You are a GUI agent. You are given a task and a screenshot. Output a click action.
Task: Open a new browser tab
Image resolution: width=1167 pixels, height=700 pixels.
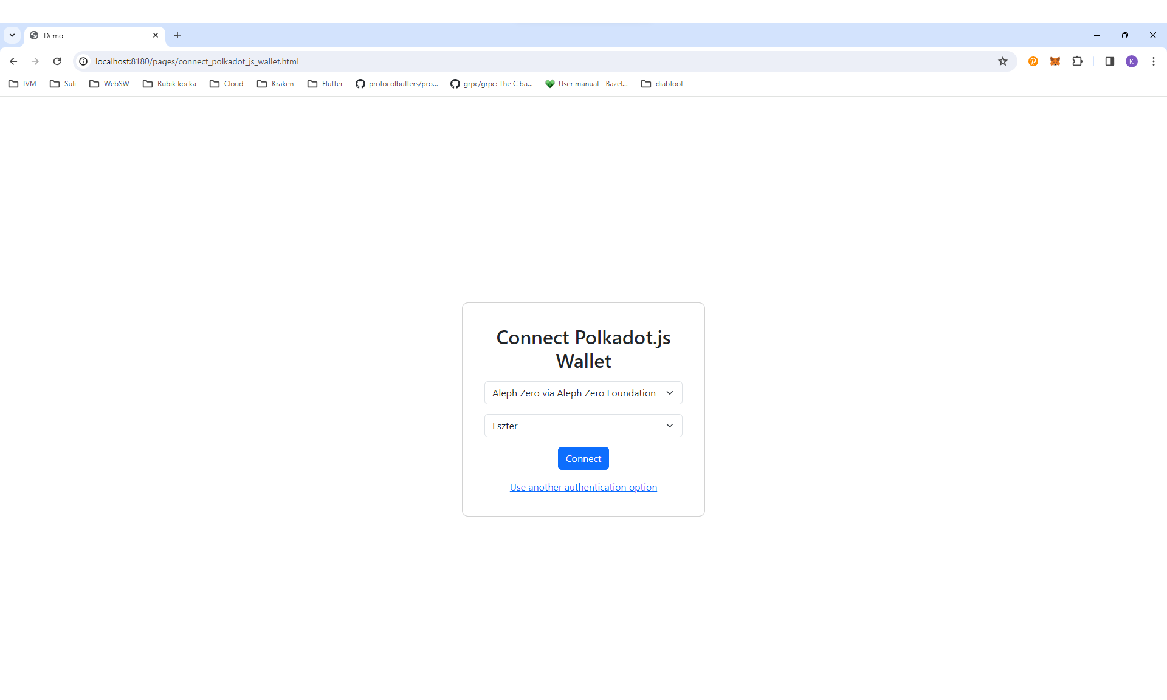(x=177, y=35)
